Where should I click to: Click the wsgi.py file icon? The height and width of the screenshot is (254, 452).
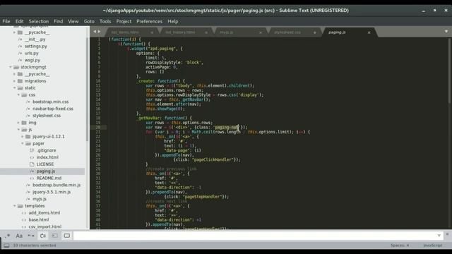coord(20,60)
